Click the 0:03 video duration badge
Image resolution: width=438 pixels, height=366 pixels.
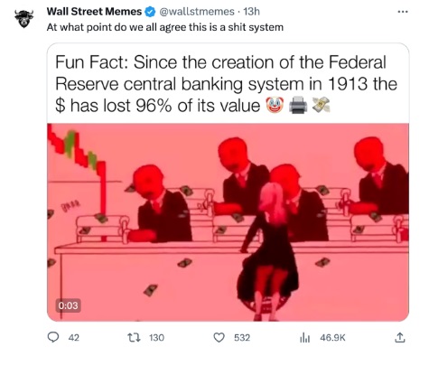[x=68, y=305]
